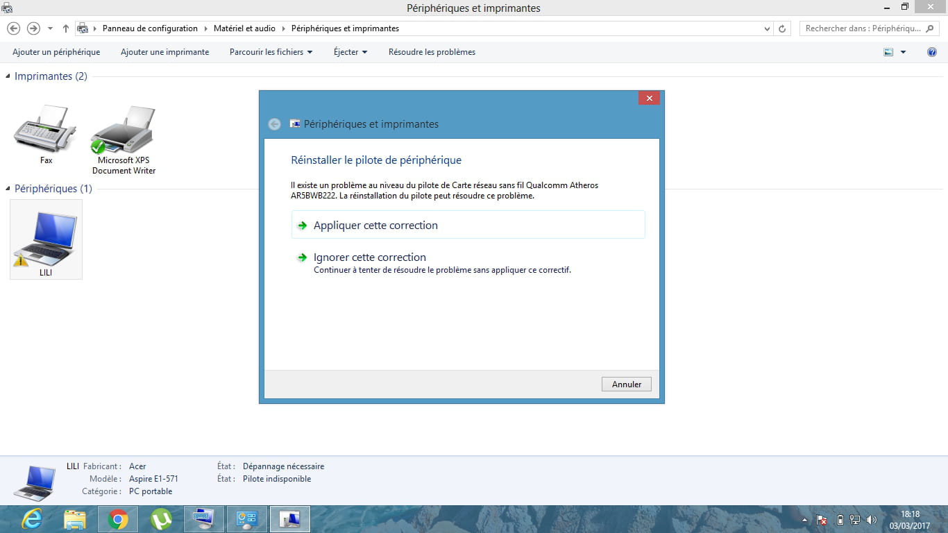Click window system icon in title bar
The image size is (948, 533).
coord(7,8)
